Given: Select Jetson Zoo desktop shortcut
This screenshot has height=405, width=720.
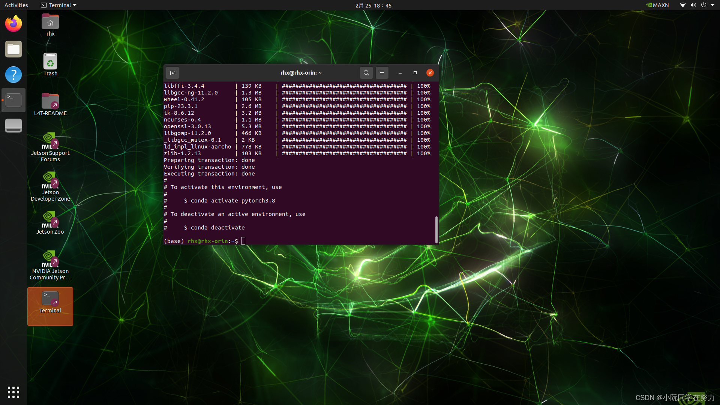Looking at the screenshot, I should tap(50, 223).
